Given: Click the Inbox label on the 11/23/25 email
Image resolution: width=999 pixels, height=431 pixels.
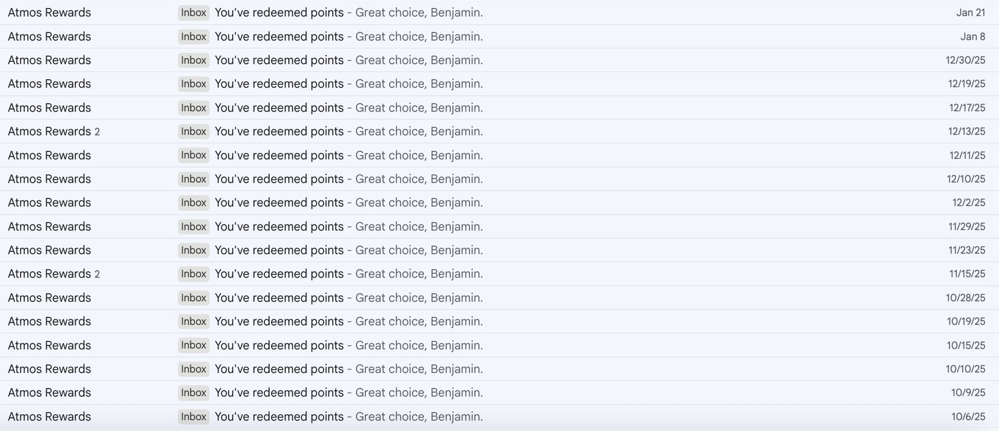Looking at the screenshot, I should coord(194,250).
